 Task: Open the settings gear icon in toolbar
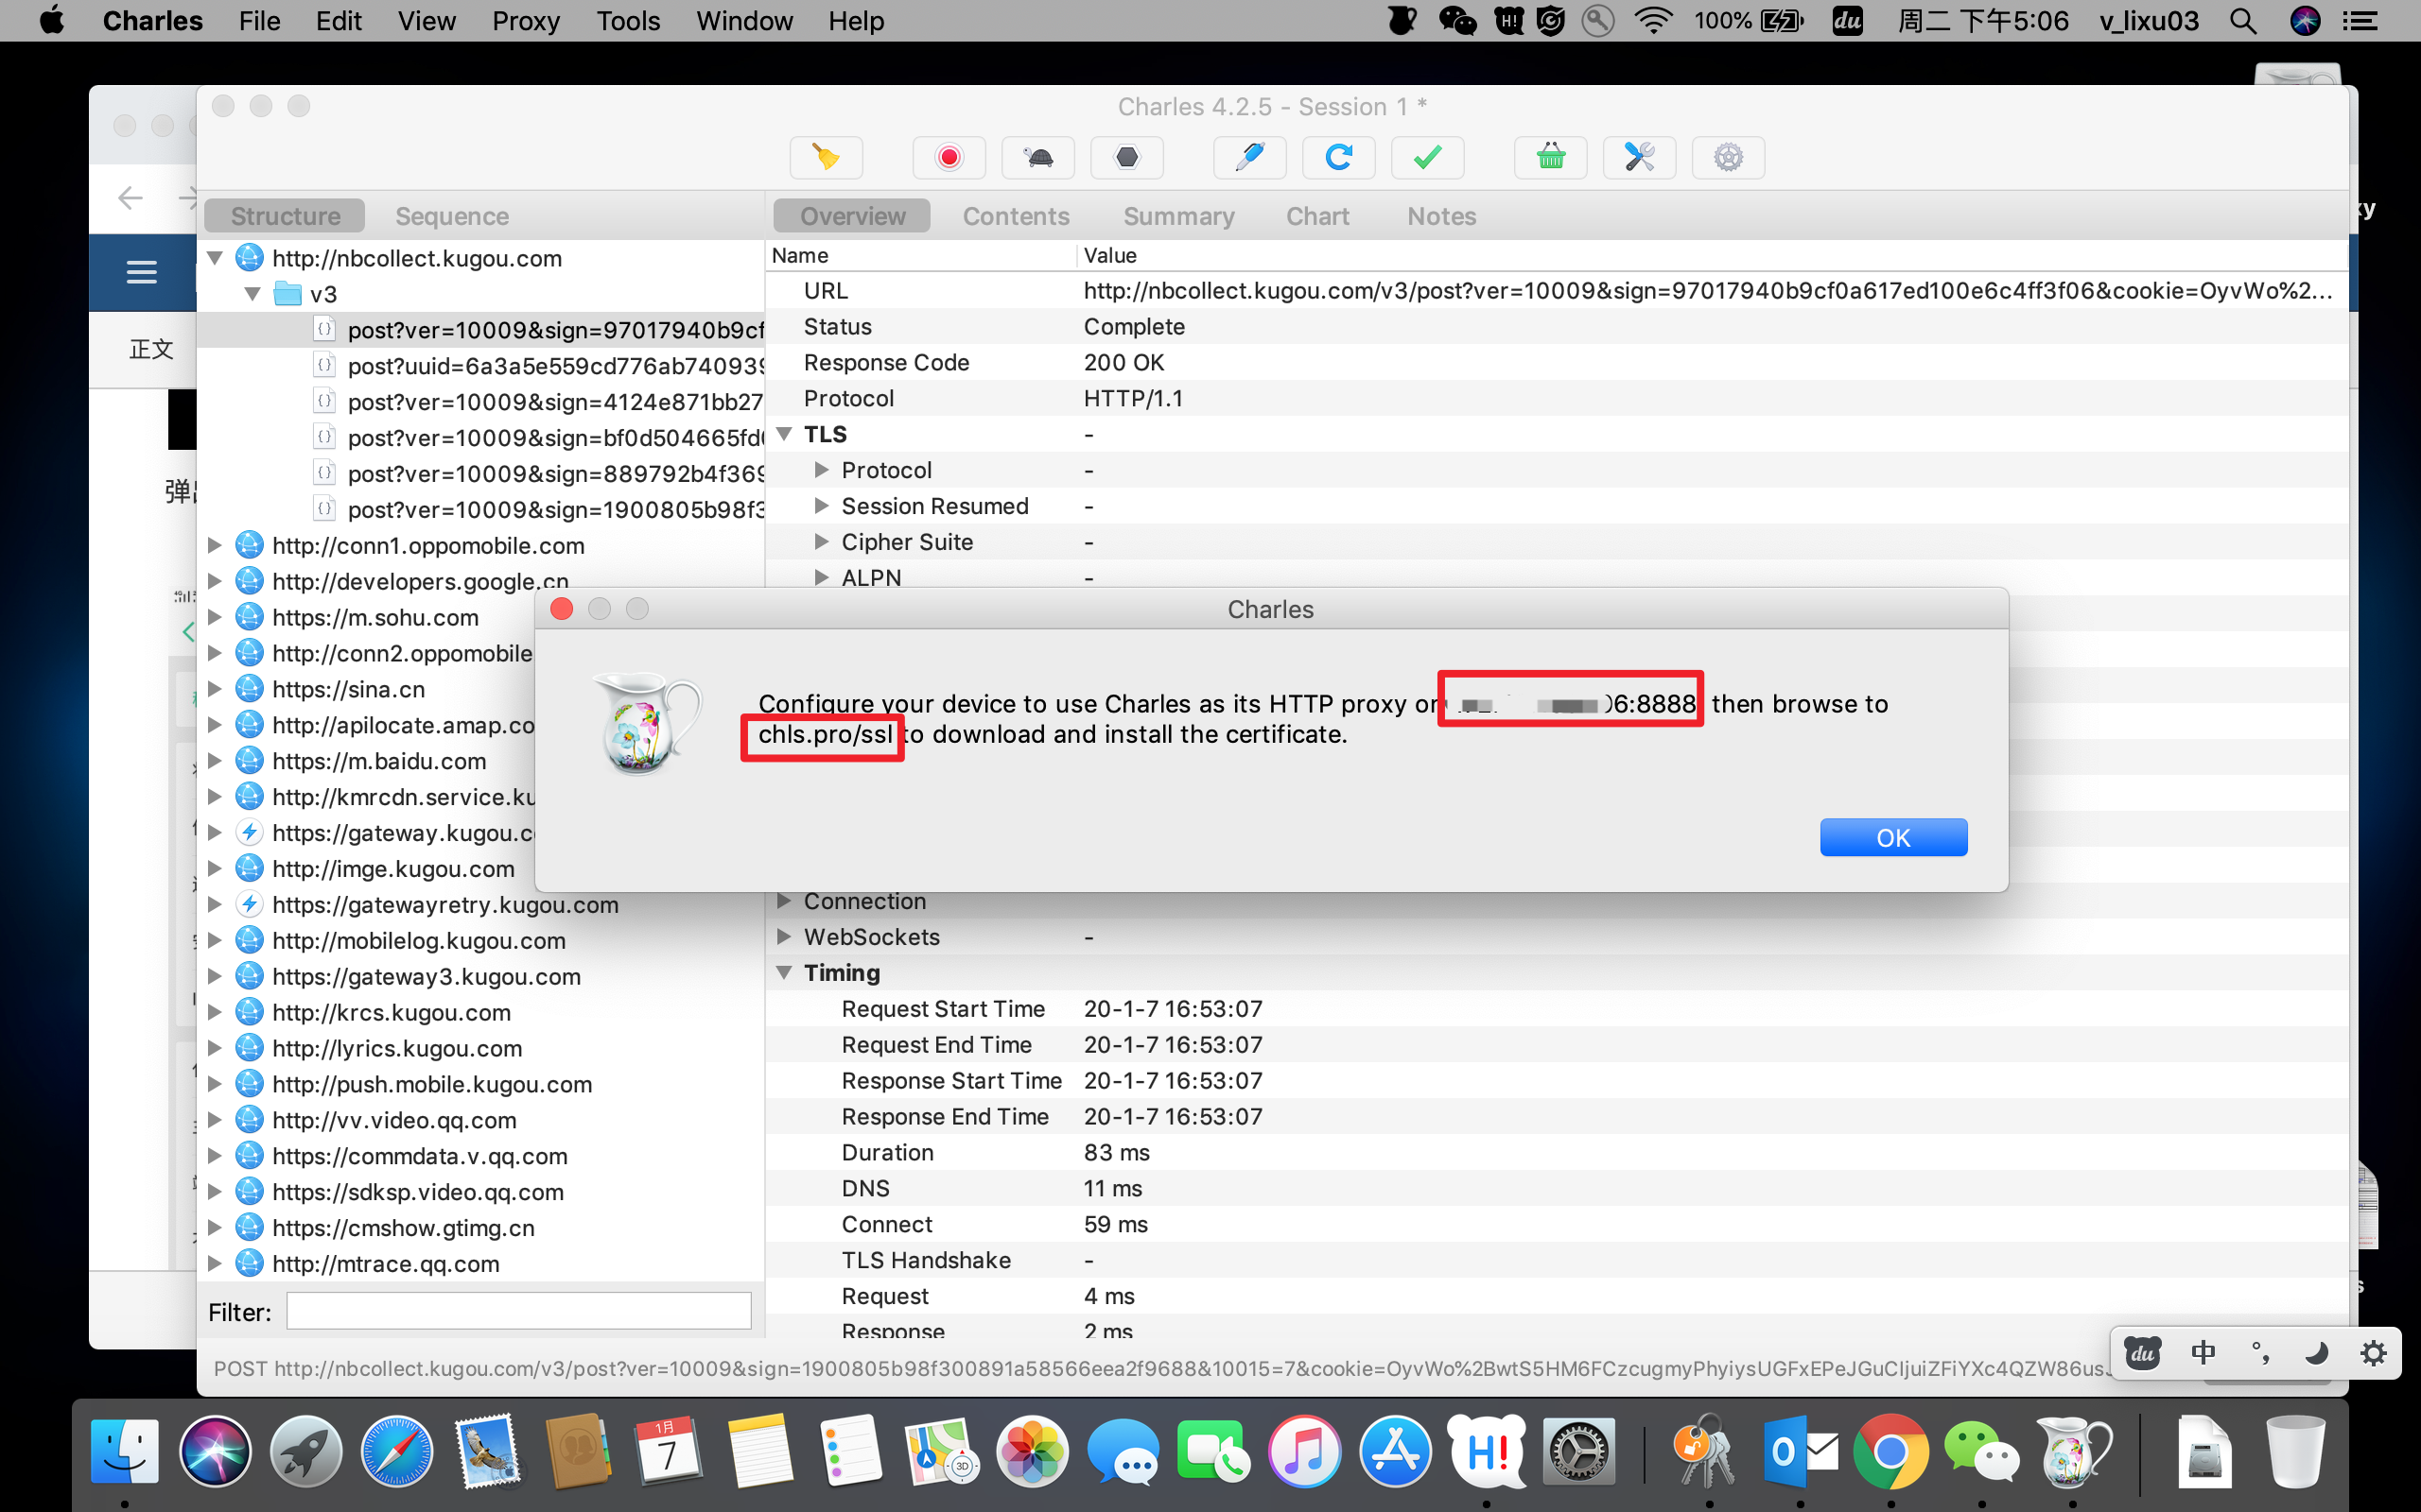point(1728,157)
